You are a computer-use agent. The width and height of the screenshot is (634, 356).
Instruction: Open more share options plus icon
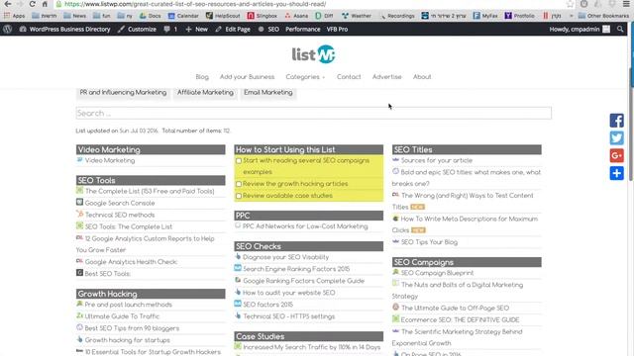pos(616,173)
